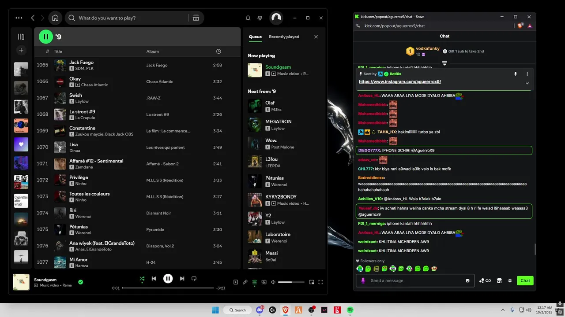The width and height of the screenshot is (565, 317).
Task: Open Spotify miniplayer
Action: (311, 282)
